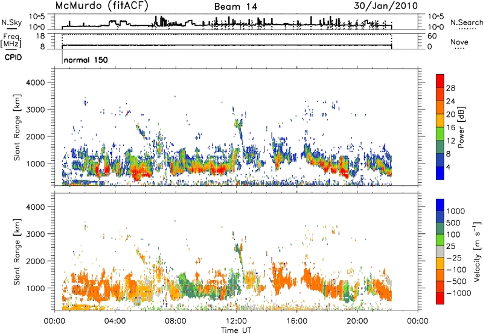Click the '4' tick on Power scale
Viewport: 483px width, 334px height.
coord(448,167)
